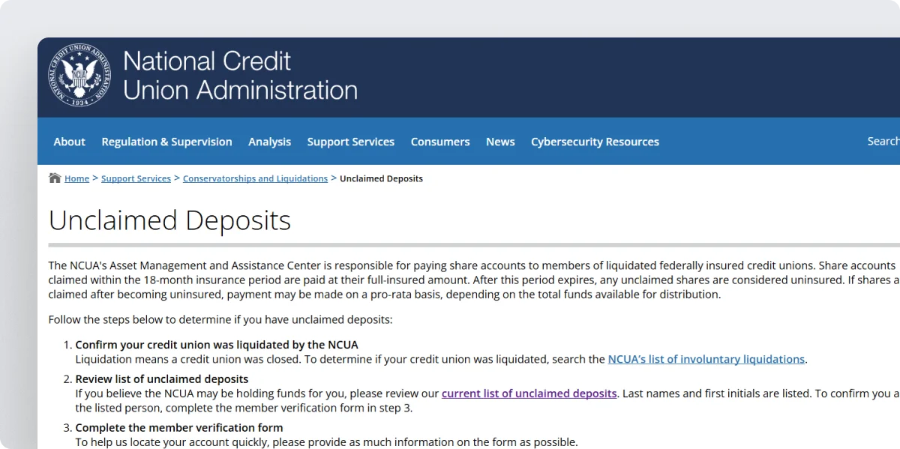Screen dimensions: 900x449
Task: Select the introductory paragraph text
Action: coord(450,279)
